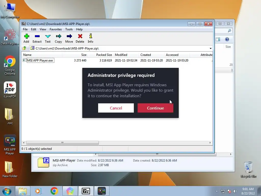Screen dimensions: 261x196
Task: Sort by the Name column header
Action: point(42,55)
